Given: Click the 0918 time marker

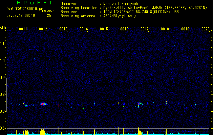Looking at the screenshot, I should click(165, 29).
